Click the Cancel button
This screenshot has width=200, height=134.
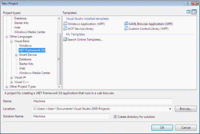pos(186,128)
